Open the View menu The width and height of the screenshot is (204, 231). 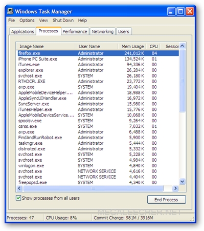tap(43, 21)
